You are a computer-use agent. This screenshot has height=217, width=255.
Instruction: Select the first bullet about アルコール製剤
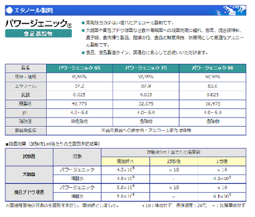click(x=129, y=23)
